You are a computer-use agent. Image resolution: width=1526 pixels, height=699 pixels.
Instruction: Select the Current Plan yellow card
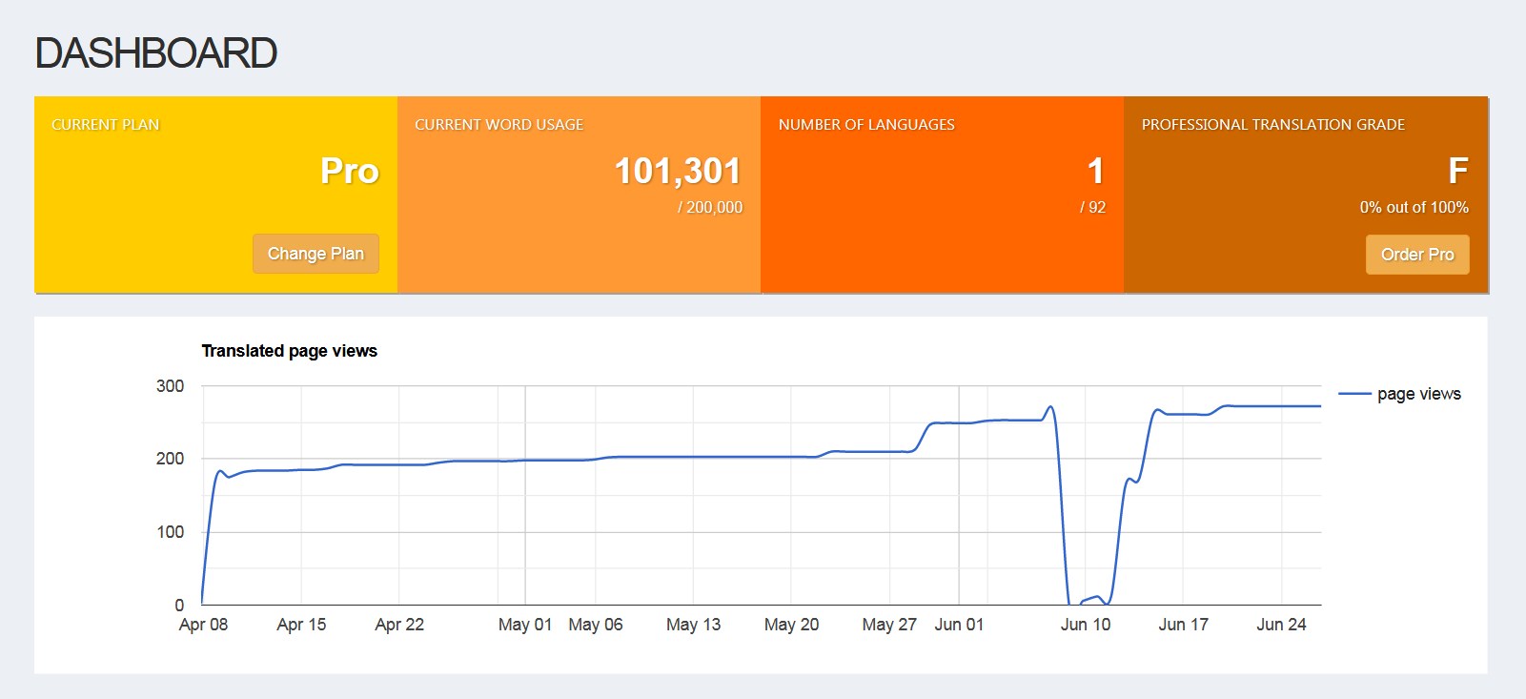pyautogui.click(x=215, y=195)
